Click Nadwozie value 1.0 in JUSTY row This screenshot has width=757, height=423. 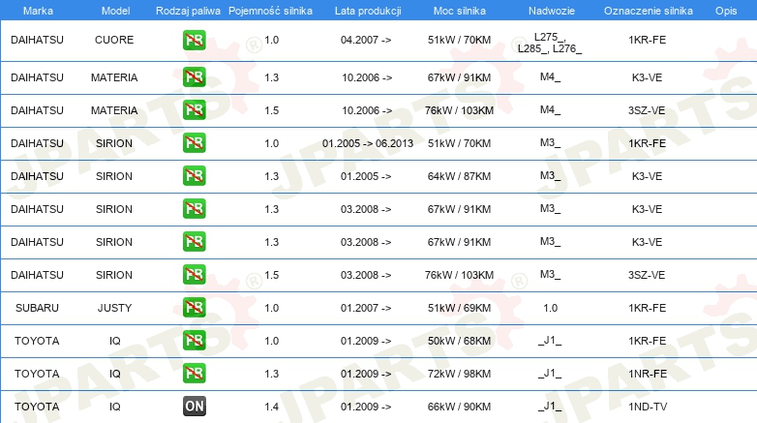551,308
